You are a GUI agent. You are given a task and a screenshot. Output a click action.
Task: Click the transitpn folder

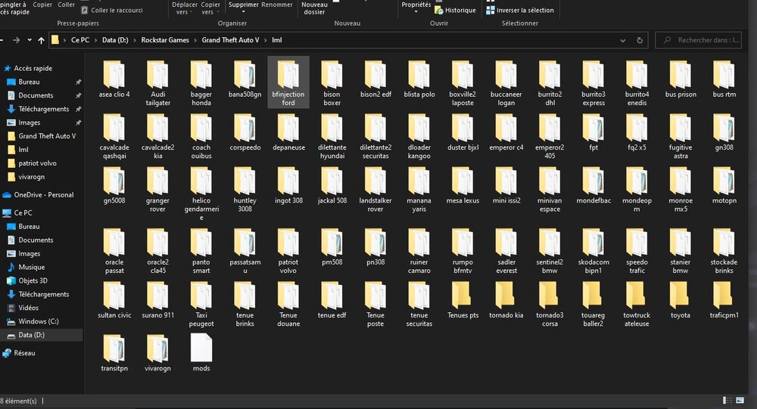coord(114,354)
